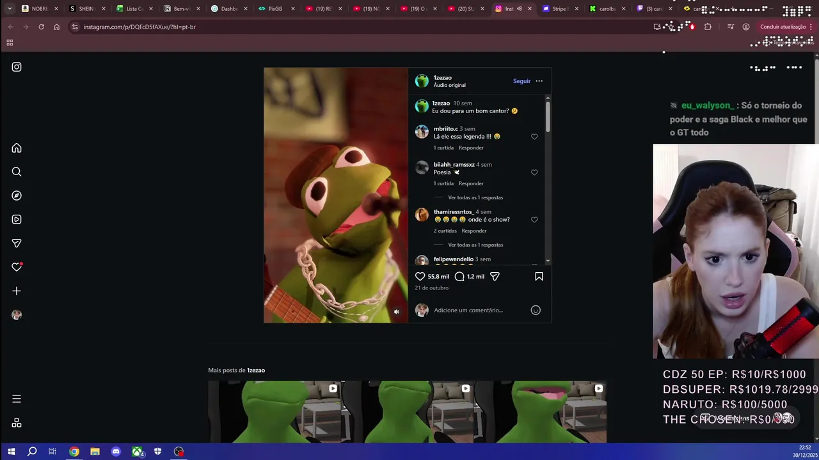Expand replies under biiahh_ramssxz's comment

point(475,197)
